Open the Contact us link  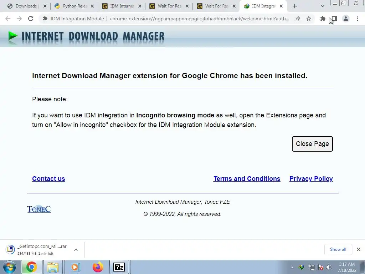point(48,179)
